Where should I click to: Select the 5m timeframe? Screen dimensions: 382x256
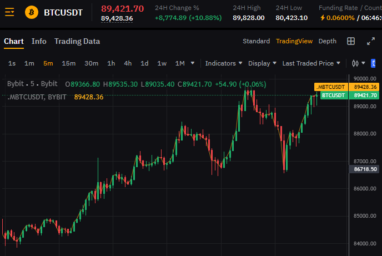pyautogui.click(x=48, y=63)
